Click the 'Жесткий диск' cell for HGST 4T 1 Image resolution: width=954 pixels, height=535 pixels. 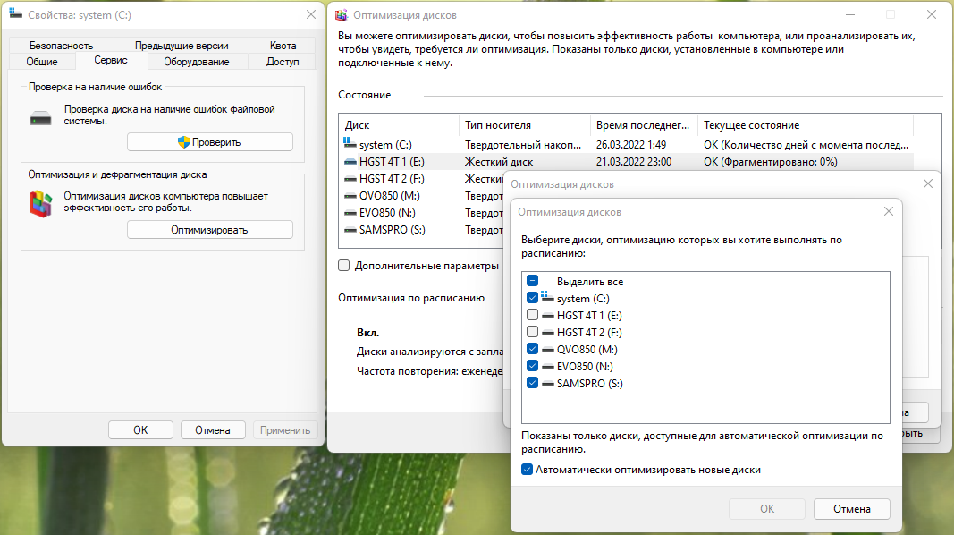498,162
